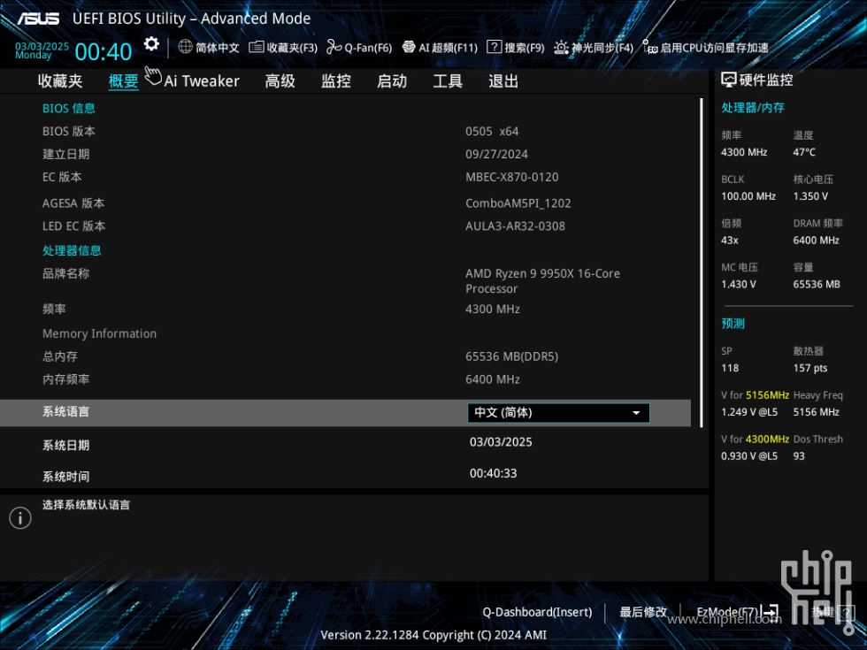867x650 pixels.
Task: Click the 温度 reading 47°C
Action: point(804,152)
